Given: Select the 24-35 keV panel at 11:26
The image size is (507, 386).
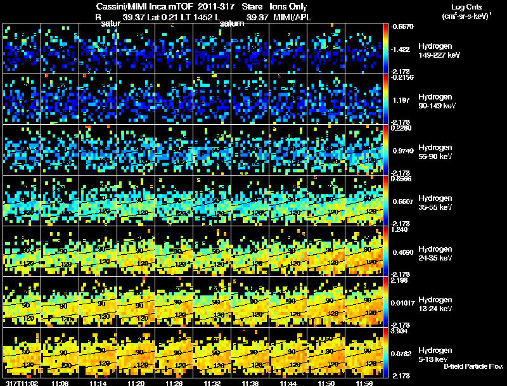Looking at the screenshot, I should 174,252.
